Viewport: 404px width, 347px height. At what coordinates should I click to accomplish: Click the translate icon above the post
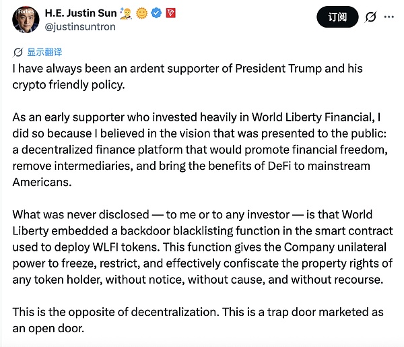coord(18,52)
